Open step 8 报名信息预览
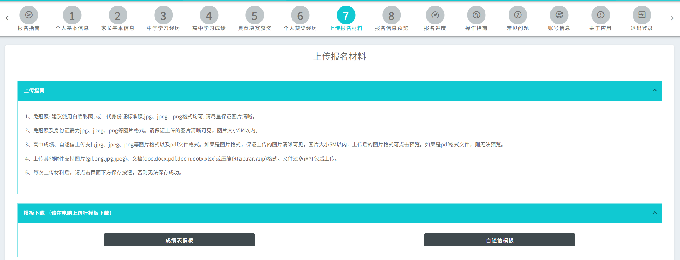680x260 pixels. pyautogui.click(x=391, y=15)
